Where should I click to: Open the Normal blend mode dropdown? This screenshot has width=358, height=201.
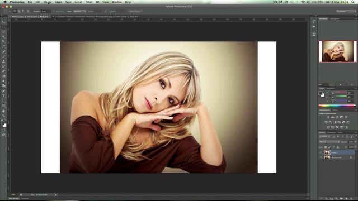tap(329, 142)
